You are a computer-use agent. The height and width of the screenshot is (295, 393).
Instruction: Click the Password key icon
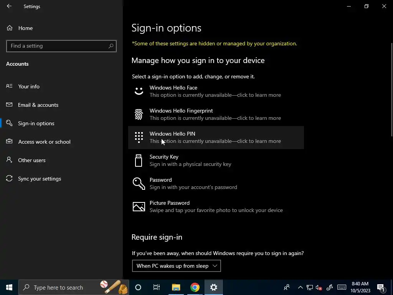pyautogui.click(x=139, y=183)
